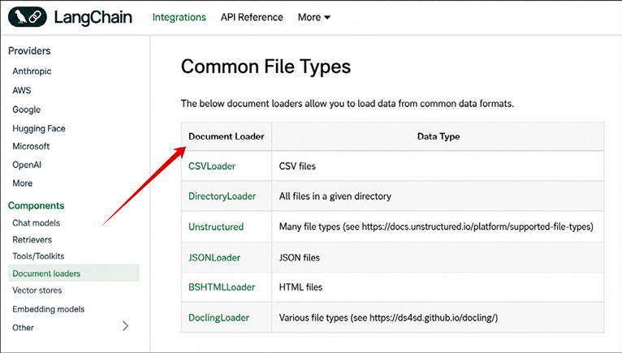The height and width of the screenshot is (353, 622).
Task: Click the 'Many file types' description cell
Action: (436, 227)
